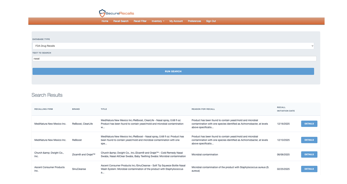Open the Database Type dropdown
The image size is (347, 184).
tap(173, 46)
